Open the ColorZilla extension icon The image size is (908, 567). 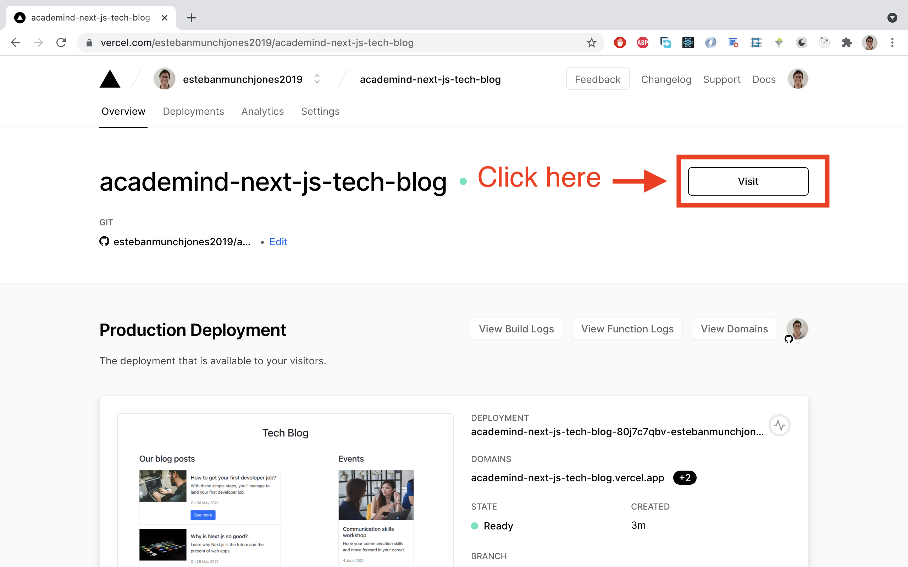pyautogui.click(x=710, y=43)
